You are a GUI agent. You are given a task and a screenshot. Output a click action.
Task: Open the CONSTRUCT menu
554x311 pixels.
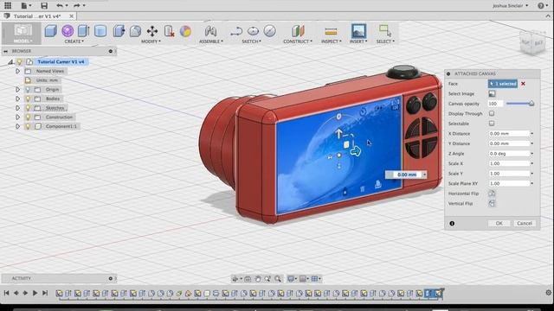[298, 41]
